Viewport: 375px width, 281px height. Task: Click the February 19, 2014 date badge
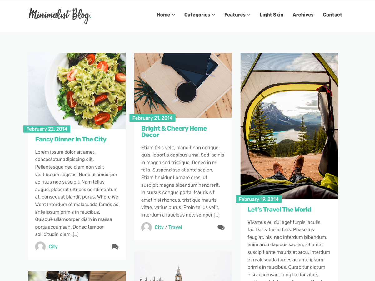point(259,199)
